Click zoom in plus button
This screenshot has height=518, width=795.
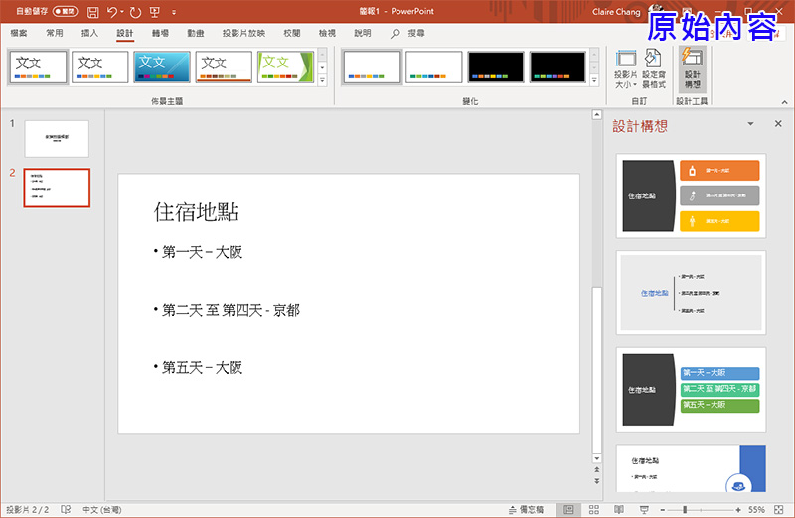coord(738,510)
